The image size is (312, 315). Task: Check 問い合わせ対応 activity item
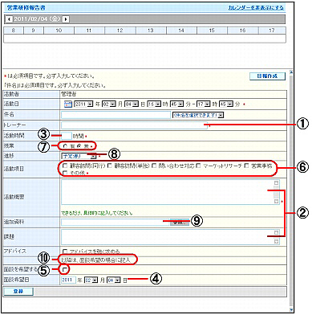[x=154, y=166]
